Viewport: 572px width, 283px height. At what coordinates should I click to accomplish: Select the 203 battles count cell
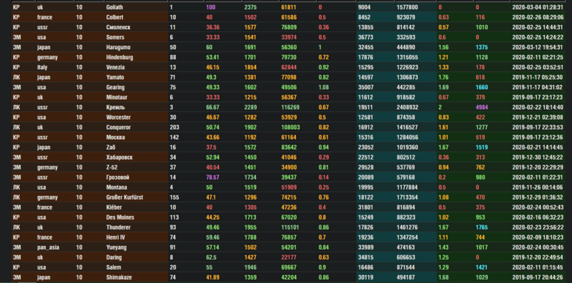pos(174,128)
